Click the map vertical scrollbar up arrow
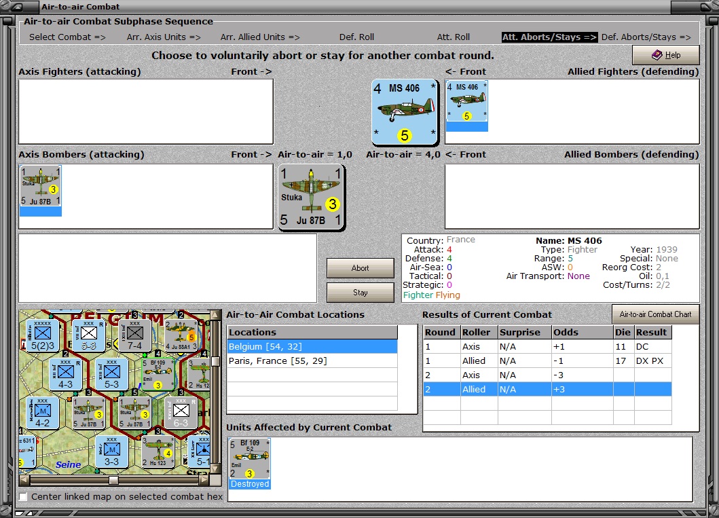Screen dimensions: 719x518 [215, 314]
